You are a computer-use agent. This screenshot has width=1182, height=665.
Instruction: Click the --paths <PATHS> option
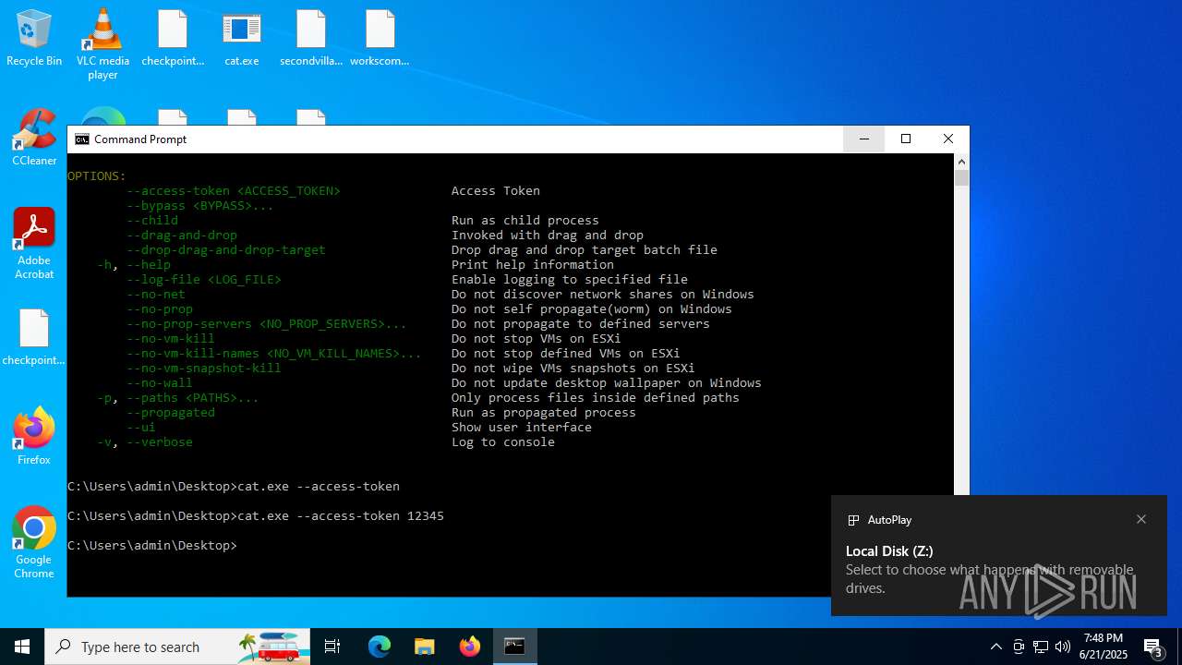pyautogui.click(x=178, y=398)
